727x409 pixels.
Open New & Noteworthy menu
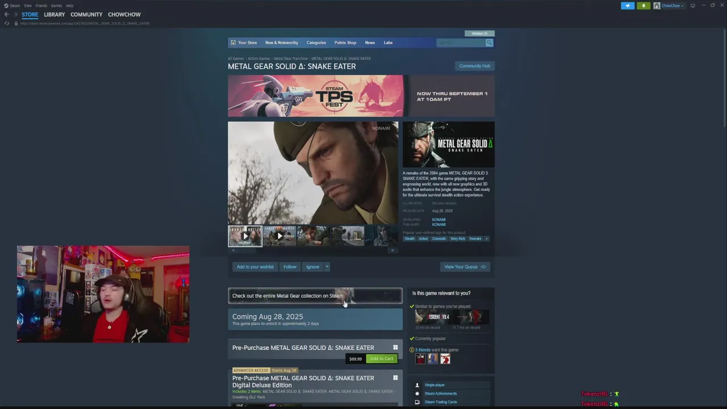pos(282,43)
